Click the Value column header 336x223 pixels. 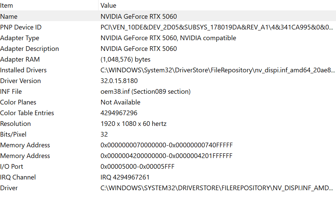[109, 5]
